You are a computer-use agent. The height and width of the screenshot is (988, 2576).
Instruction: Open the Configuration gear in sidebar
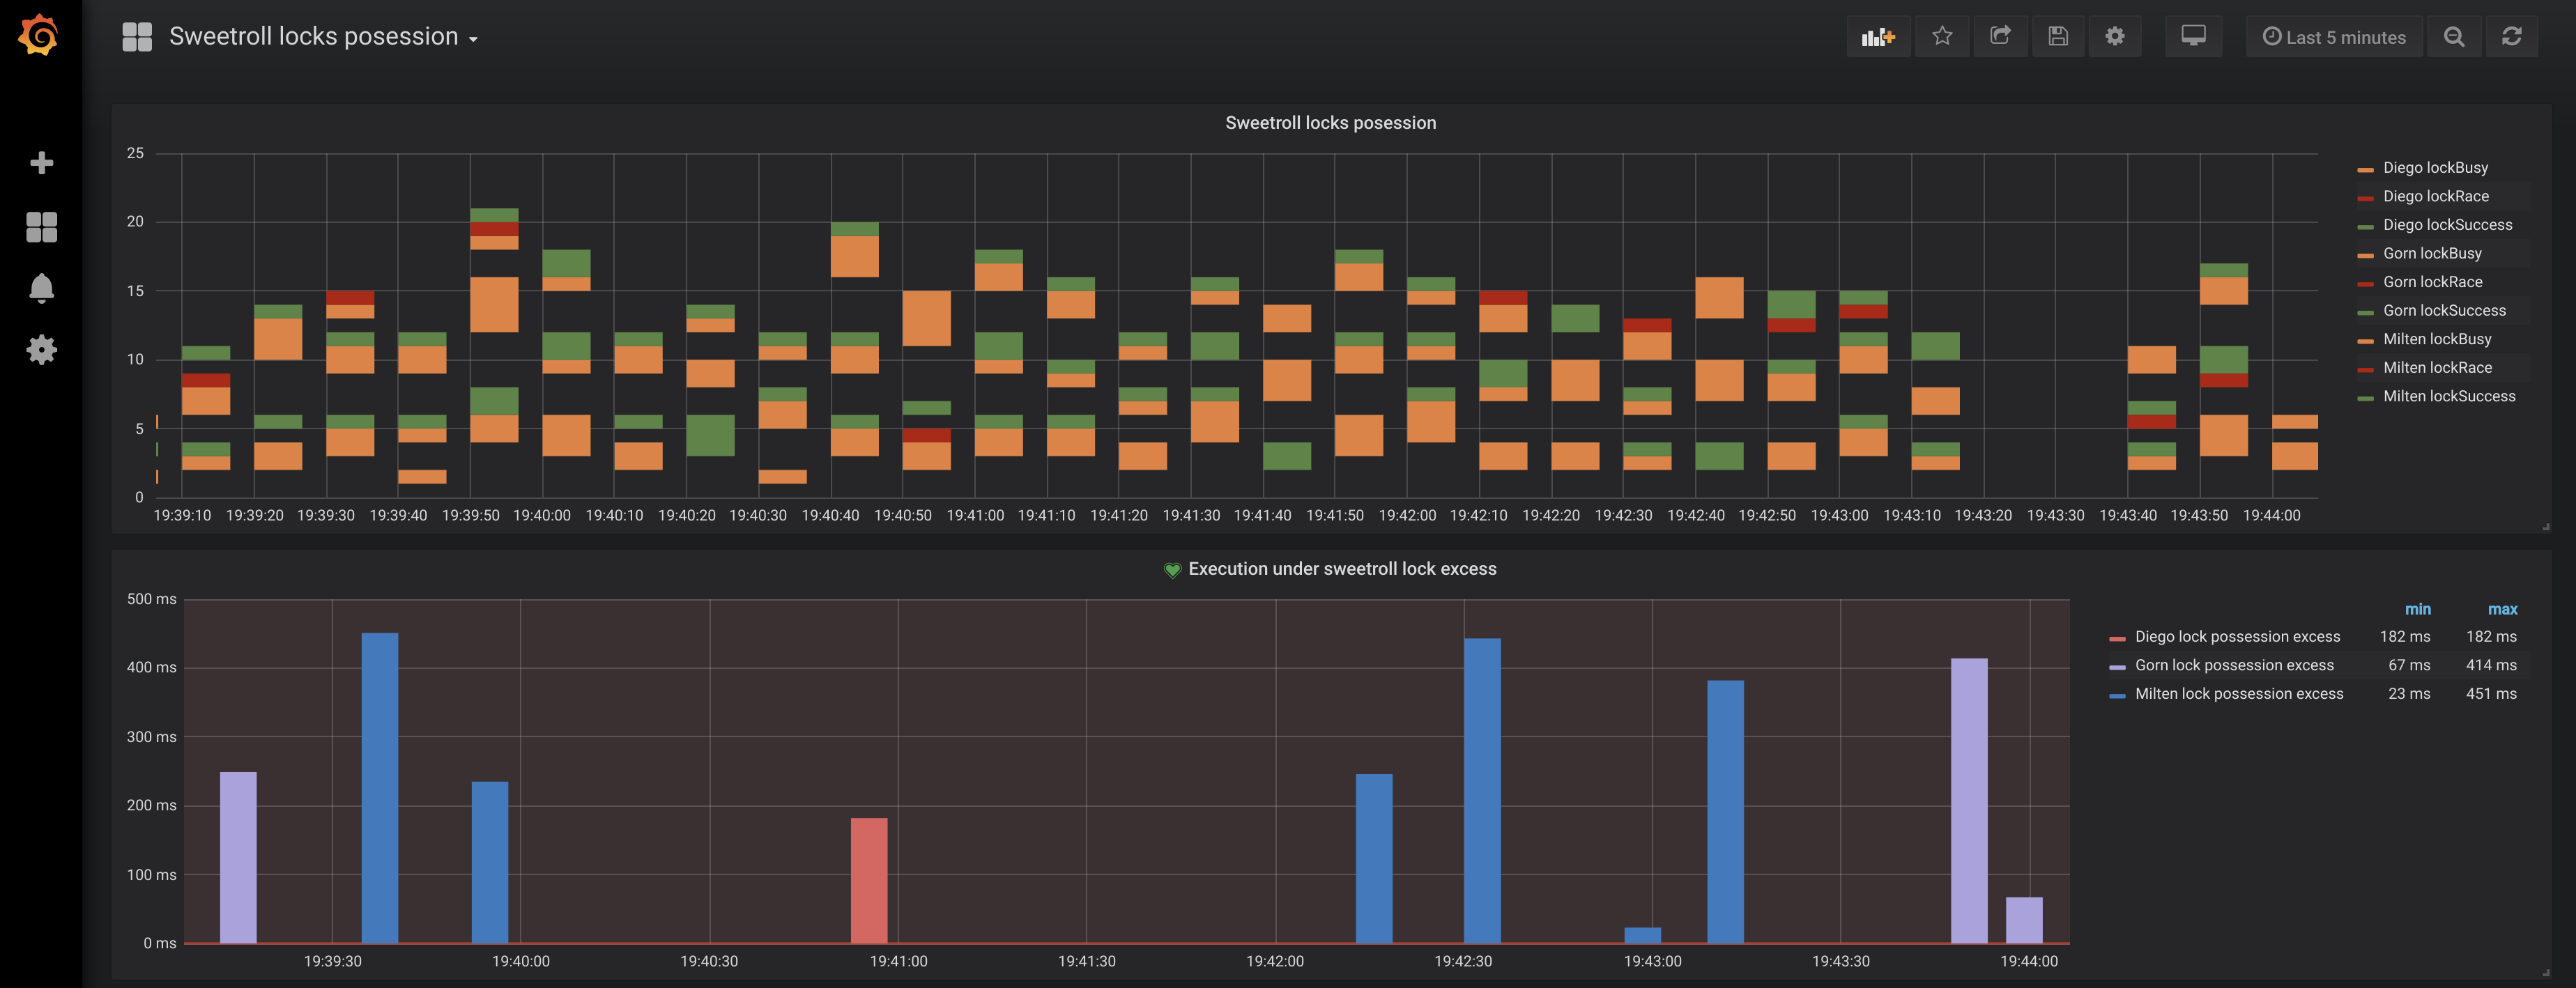[41, 350]
